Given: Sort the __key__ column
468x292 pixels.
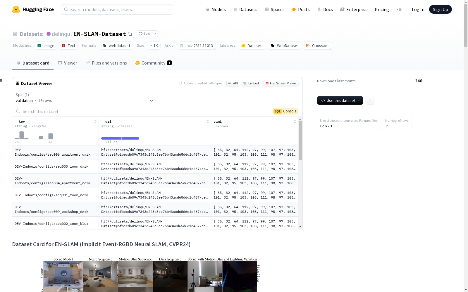Looking at the screenshot, I should 95,121.
